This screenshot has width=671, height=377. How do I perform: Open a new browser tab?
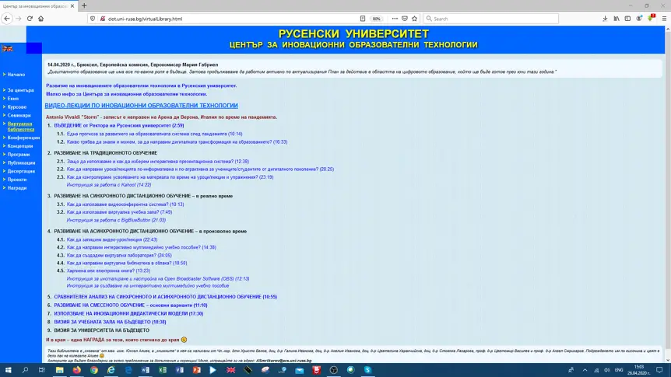84,6
